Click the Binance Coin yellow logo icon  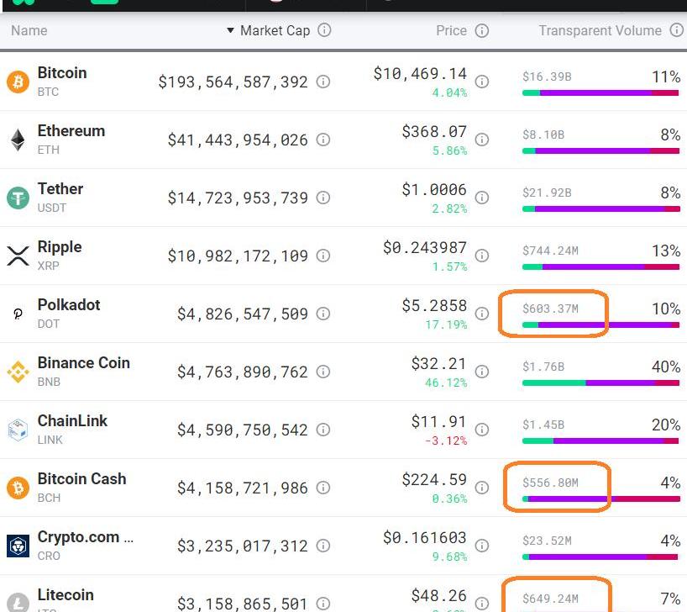point(18,372)
